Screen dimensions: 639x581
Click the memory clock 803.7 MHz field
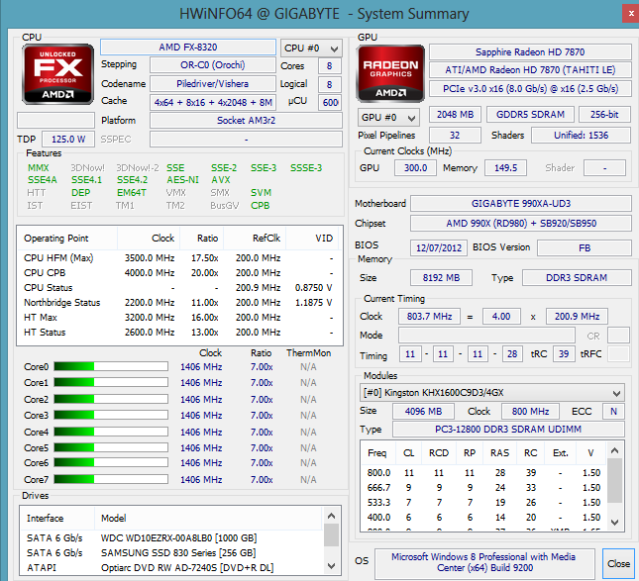(429, 317)
